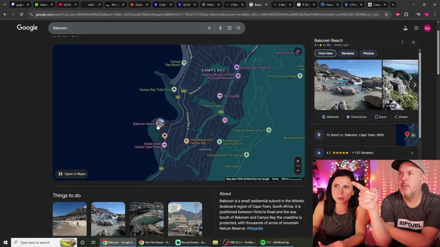Share Bakoven Beach
This screenshot has width=440, height=247.
pos(401,117)
